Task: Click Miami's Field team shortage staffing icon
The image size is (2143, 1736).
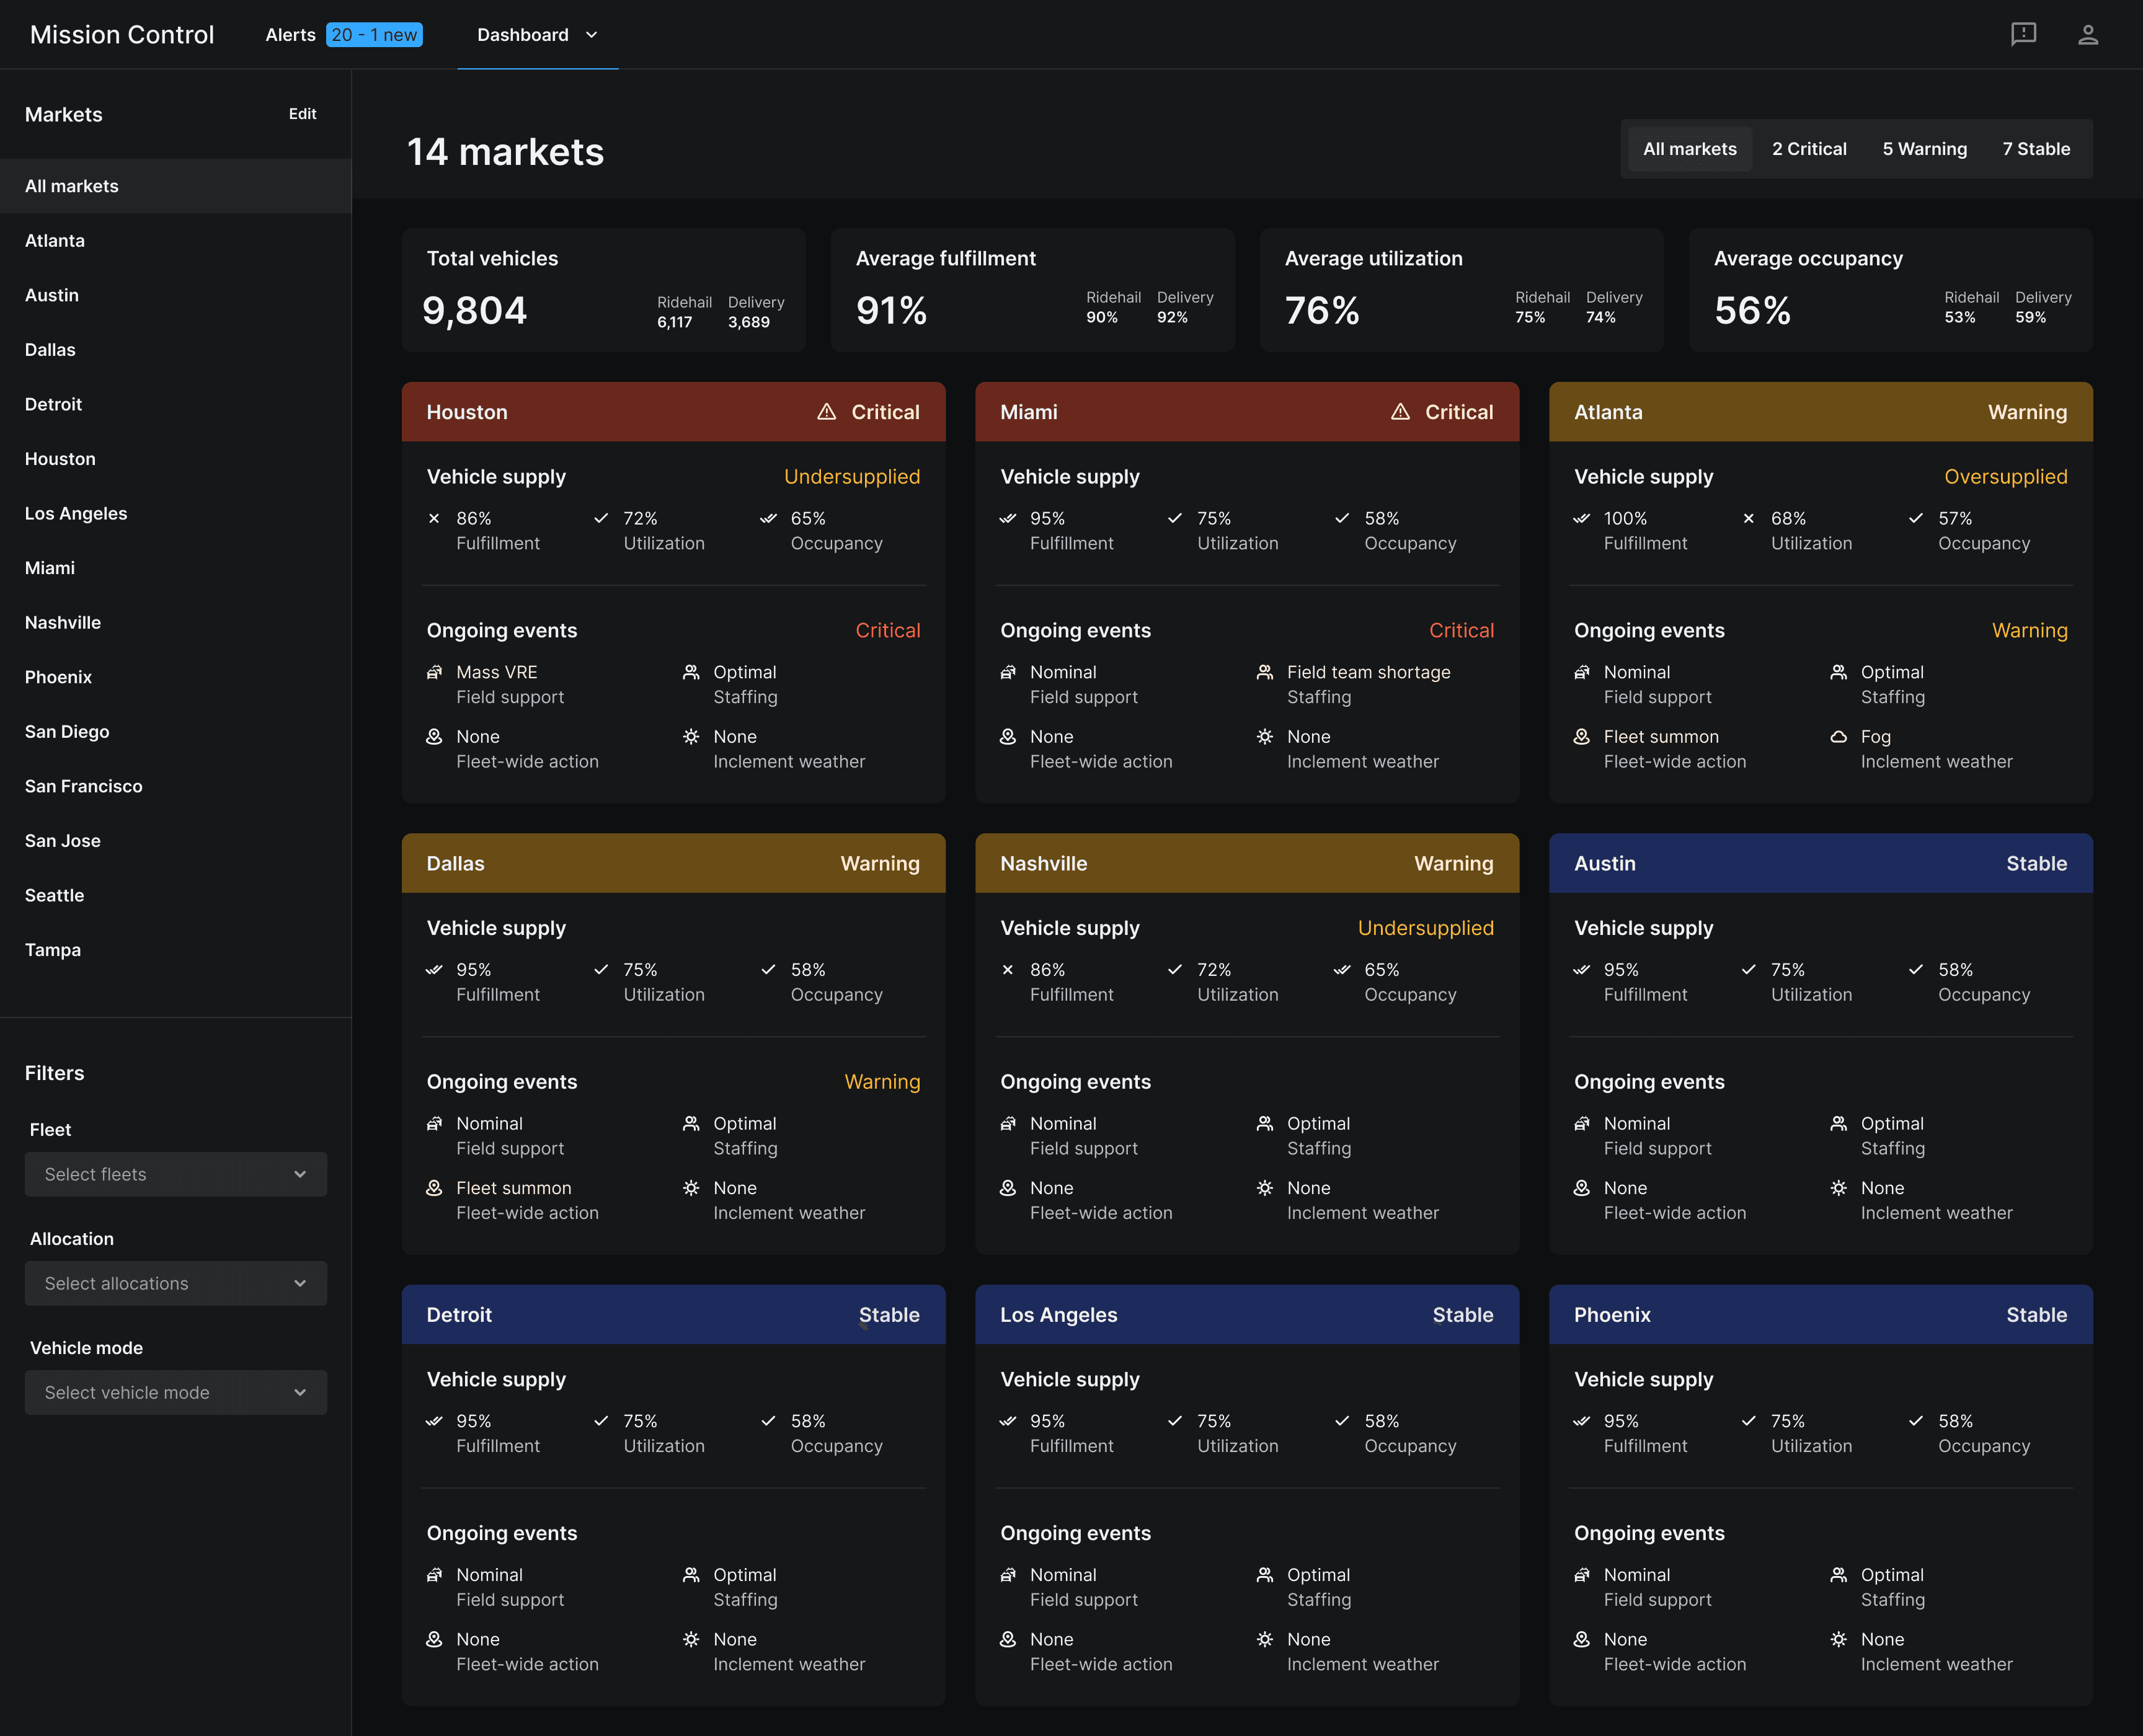Action: [1265, 672]
